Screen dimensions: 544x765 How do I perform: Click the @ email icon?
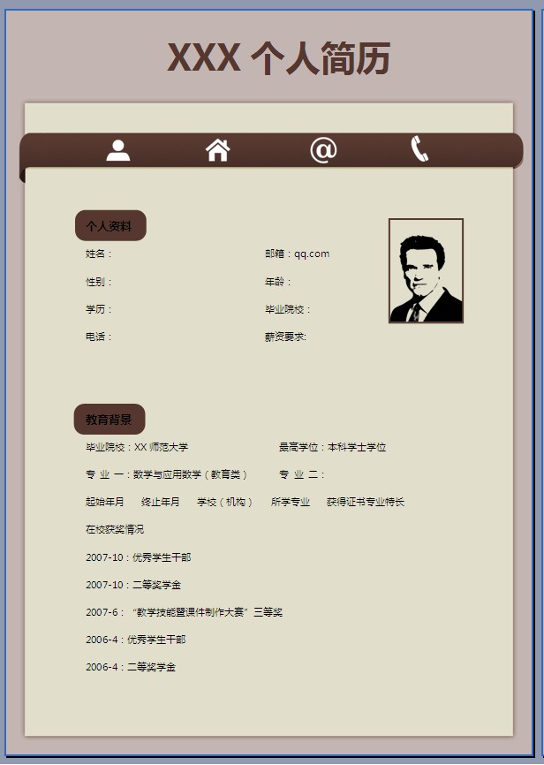323,150
